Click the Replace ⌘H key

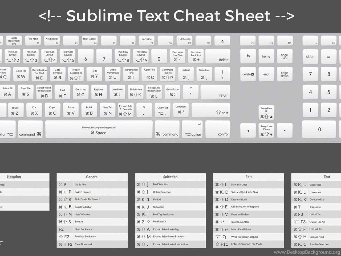point(98,92)
